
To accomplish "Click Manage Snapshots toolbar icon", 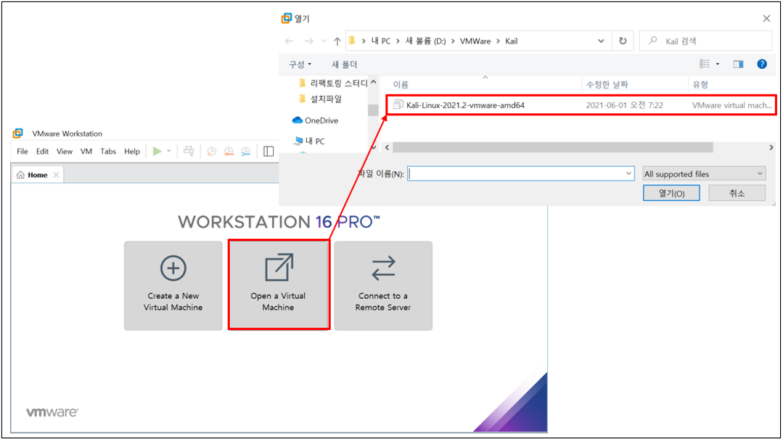I will pos(246,152).
